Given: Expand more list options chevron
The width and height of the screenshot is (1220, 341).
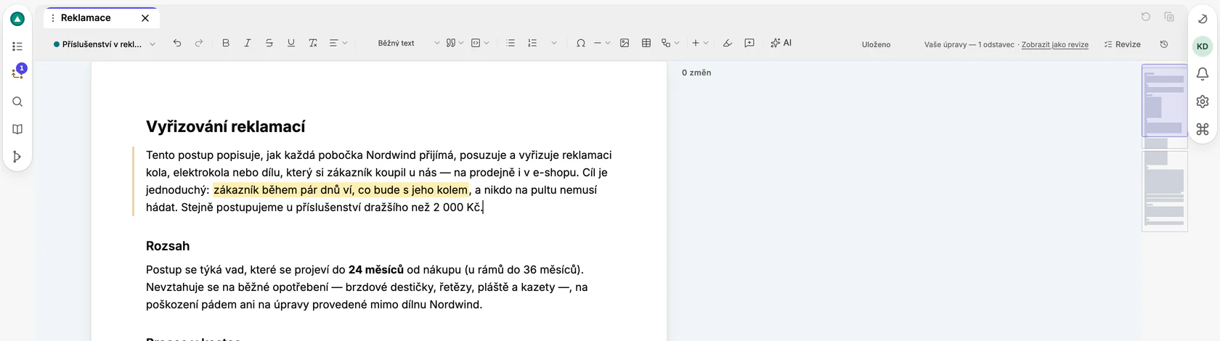Looking at the screenshot, I should click(554, 44).
